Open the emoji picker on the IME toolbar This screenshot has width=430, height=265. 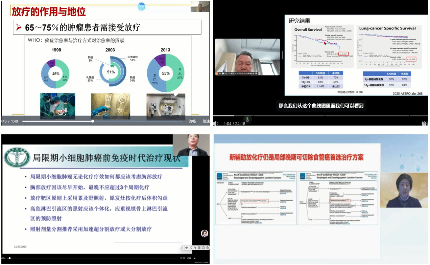[x=204, y=247]
